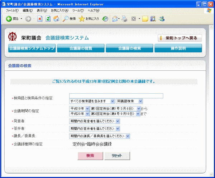This screenshot has width=215, height=178.
Task: Expand the すべての検索語を含みます dropdown
Action: point(92,101)
